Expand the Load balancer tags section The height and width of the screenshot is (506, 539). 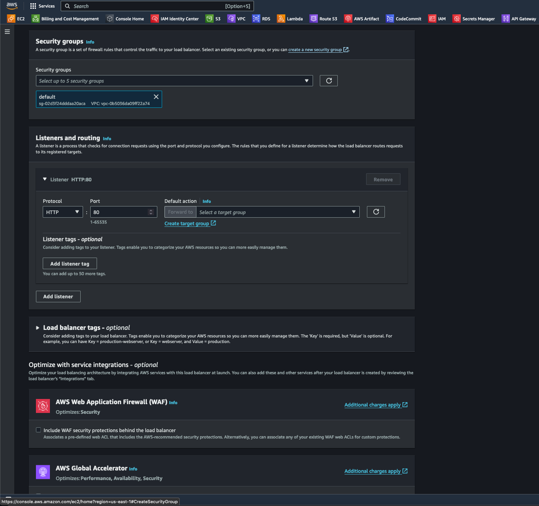tap(38, 327)
